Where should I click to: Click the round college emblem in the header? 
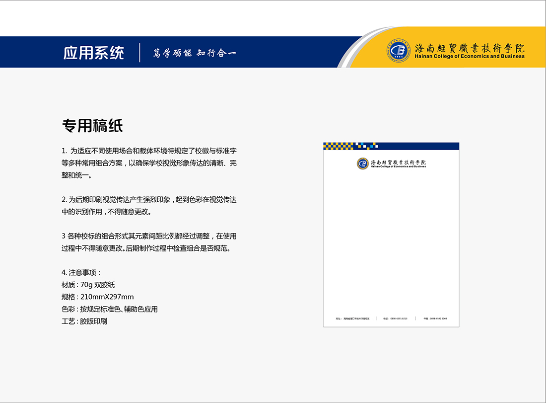coord(399,52)
